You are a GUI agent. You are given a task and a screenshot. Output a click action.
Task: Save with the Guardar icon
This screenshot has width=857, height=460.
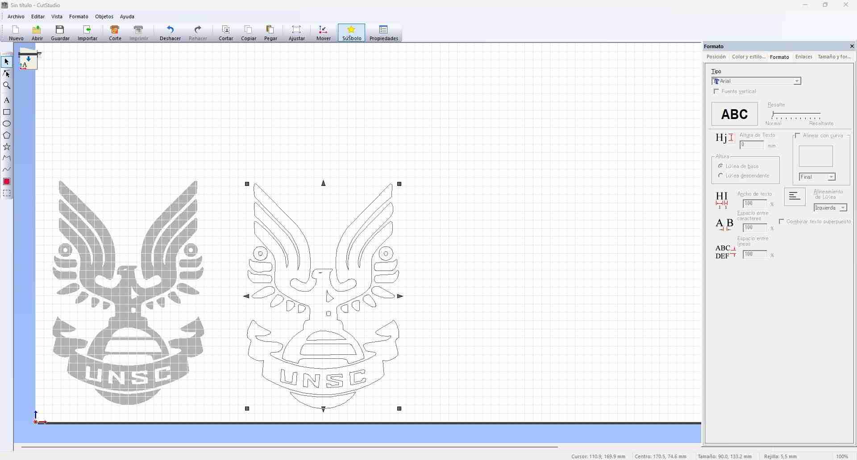[x=60, y=33]
